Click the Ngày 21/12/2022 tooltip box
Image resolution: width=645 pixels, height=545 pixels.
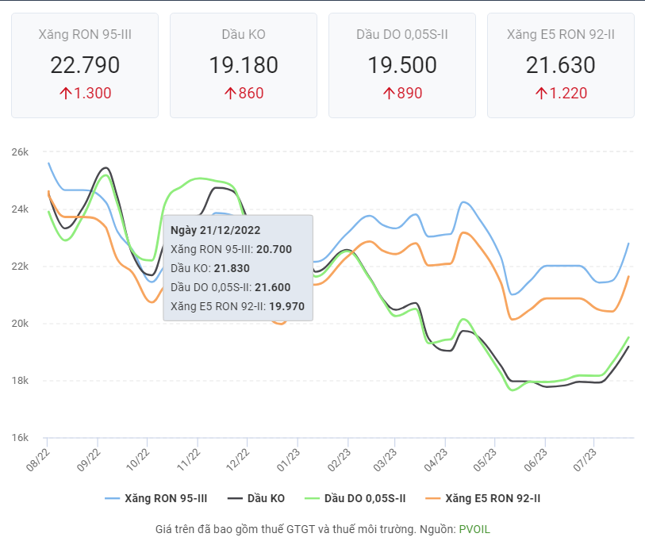tap(238, 267)
